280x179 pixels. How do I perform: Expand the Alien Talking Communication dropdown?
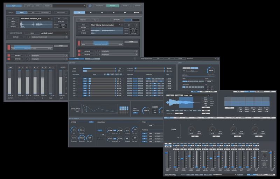click(105, 25)
